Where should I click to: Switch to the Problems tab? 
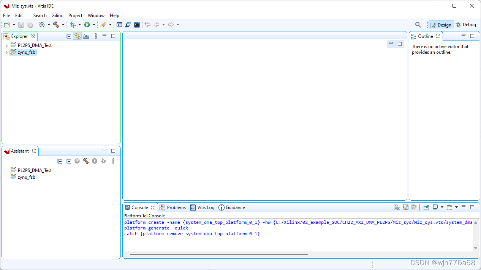pos(173,208)
